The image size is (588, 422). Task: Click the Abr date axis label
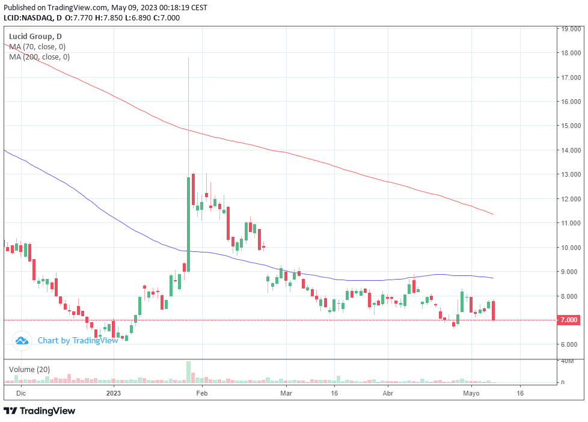[388, 393]
